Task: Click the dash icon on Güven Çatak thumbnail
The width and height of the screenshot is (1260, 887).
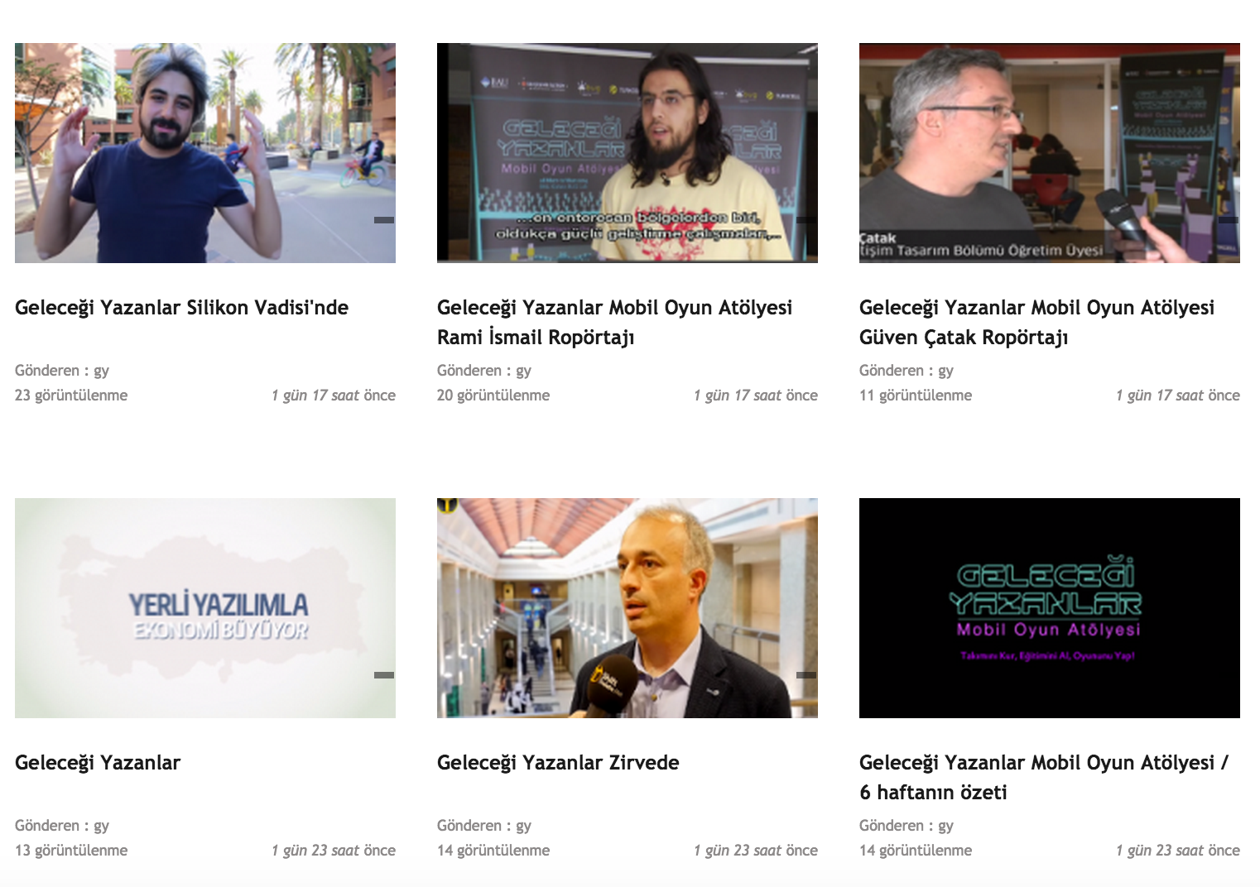Action: 1229,220
